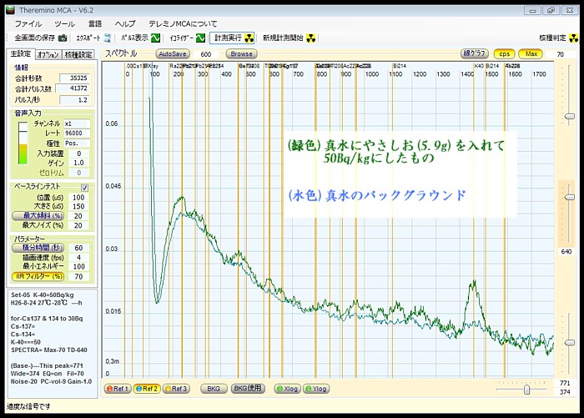
Task: Open the ツール menu
Action: point(64,24)
